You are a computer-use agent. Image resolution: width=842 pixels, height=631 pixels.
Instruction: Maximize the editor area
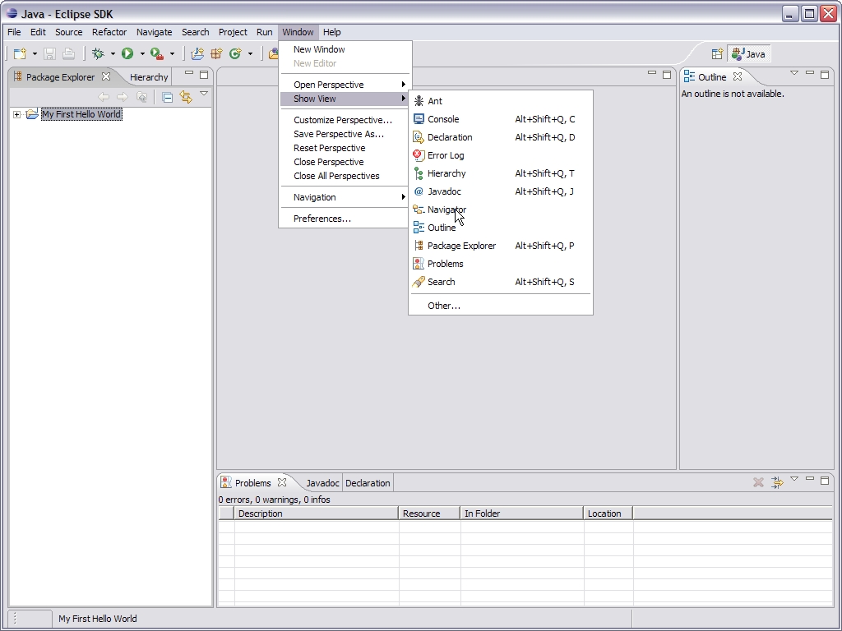(x=667, y=74)
